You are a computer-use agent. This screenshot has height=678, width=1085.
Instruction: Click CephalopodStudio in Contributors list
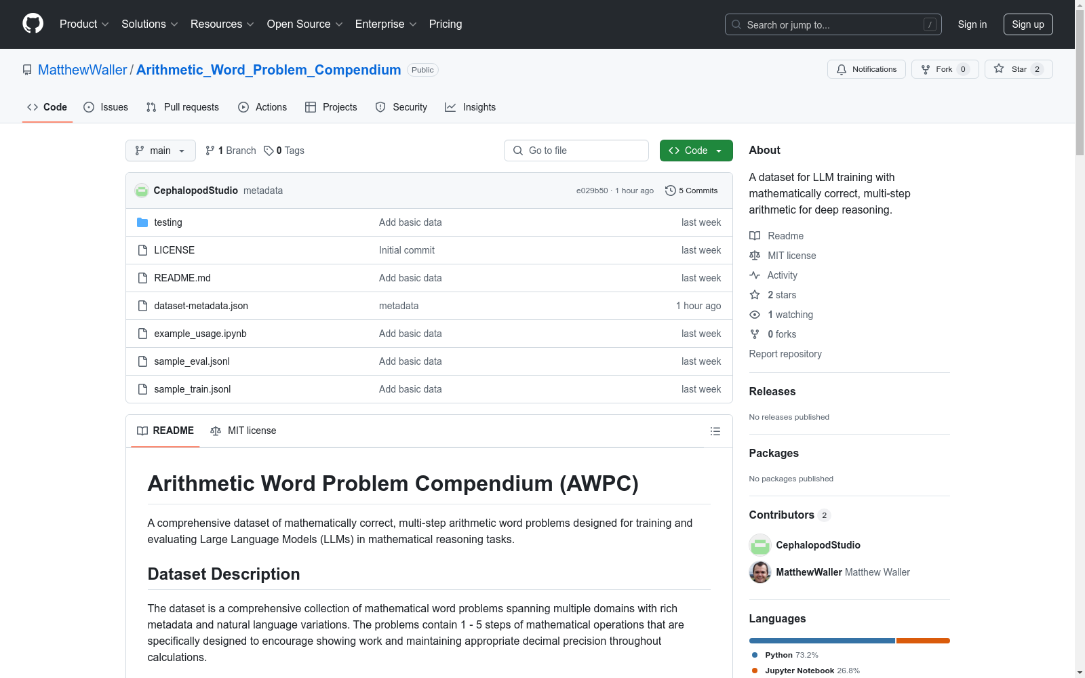818,545
